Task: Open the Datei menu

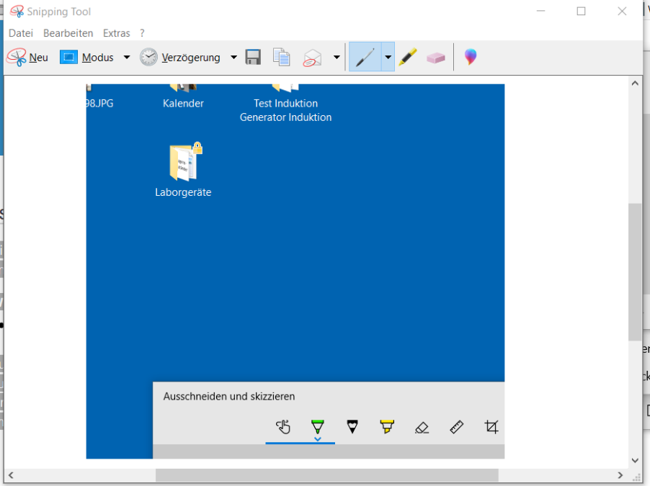Action: pos(21,33)
